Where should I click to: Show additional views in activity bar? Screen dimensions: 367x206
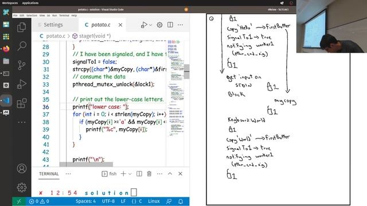pyautogui.click(x=22, y=122)
